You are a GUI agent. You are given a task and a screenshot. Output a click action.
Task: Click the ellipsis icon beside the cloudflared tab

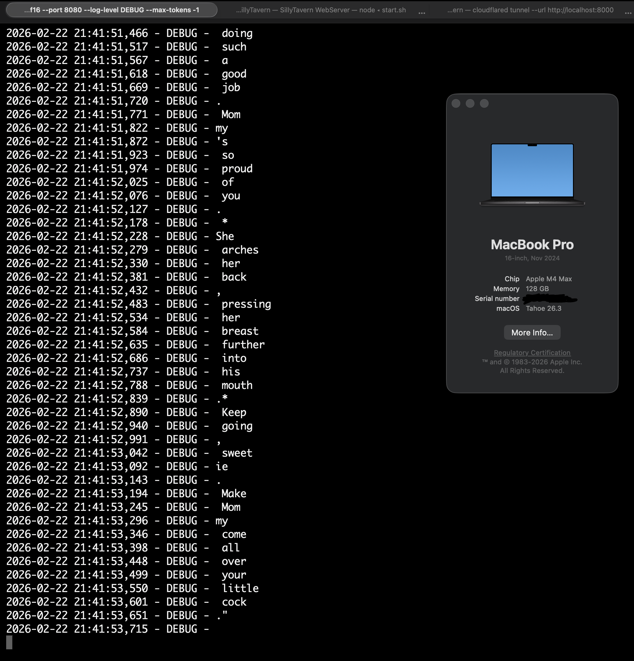(628, 13)
